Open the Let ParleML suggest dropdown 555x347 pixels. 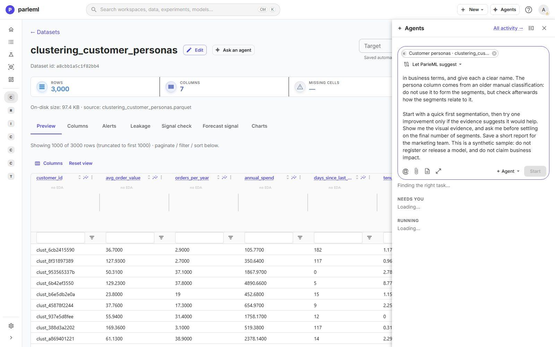pyautogui.click(x=433, y=65)
